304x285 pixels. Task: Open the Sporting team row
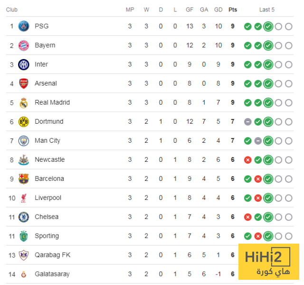pyautogui.click(x=47, y=236)
